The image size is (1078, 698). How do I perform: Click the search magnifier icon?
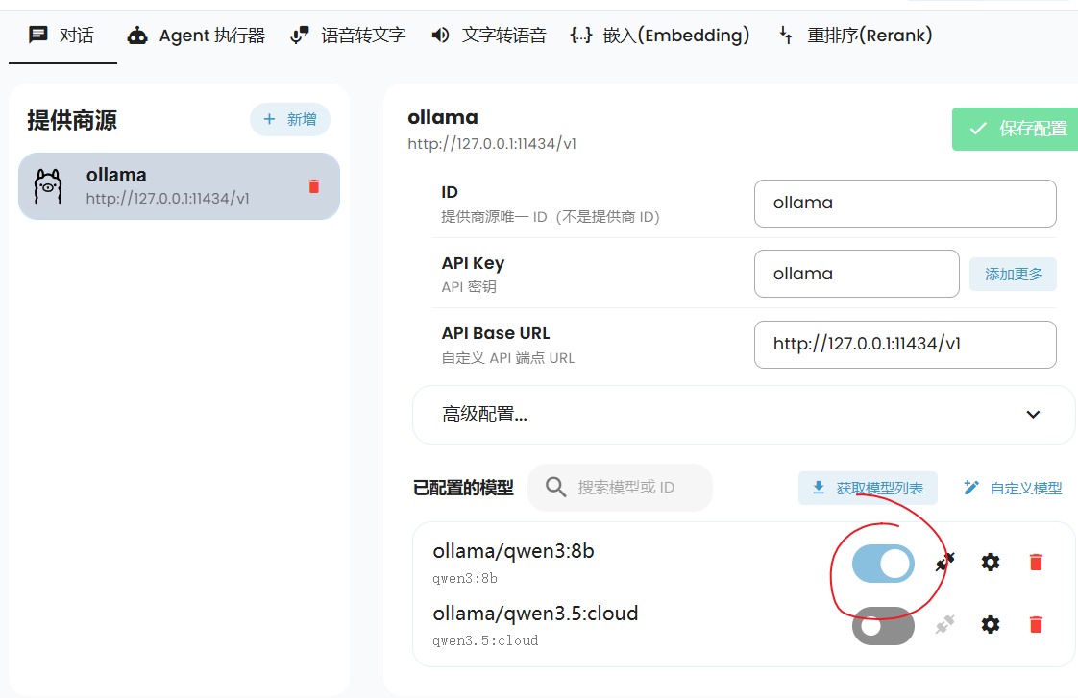coord(555,487)
